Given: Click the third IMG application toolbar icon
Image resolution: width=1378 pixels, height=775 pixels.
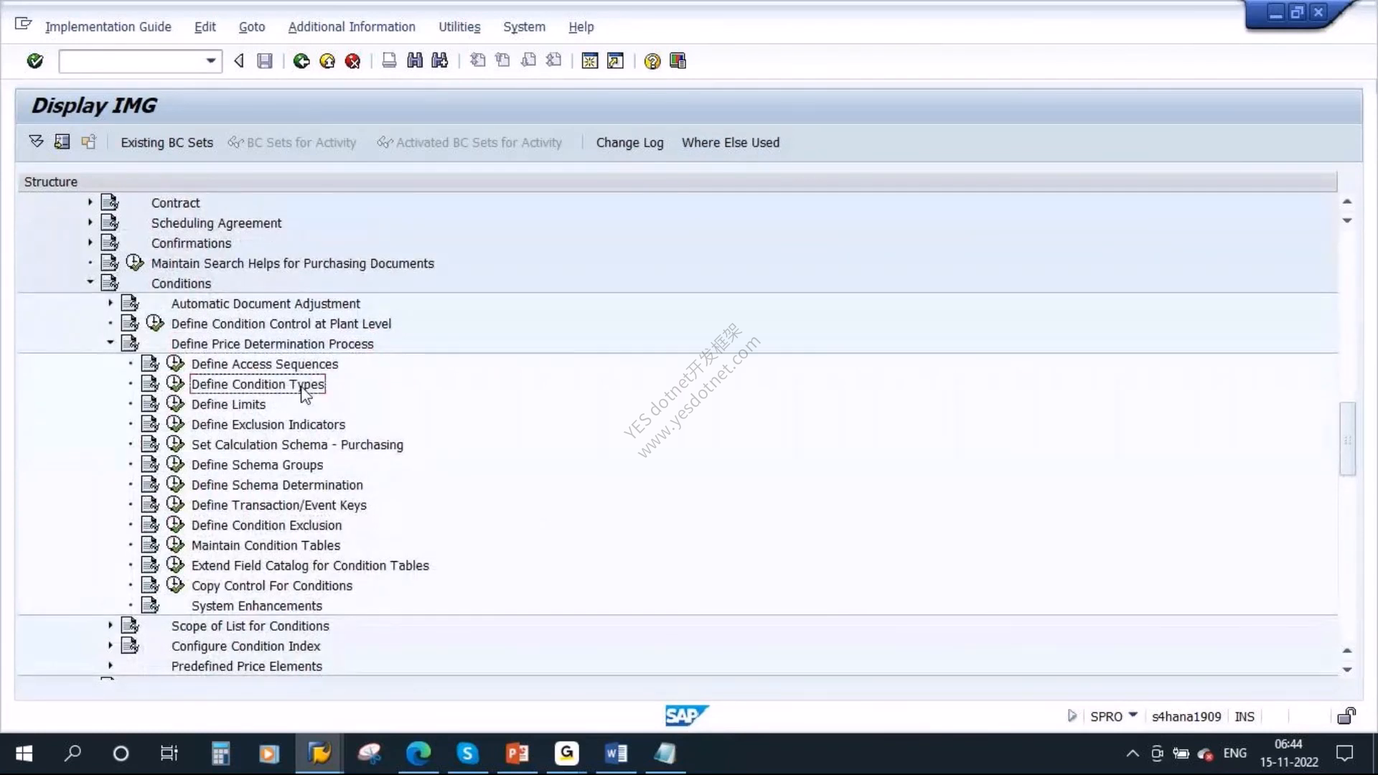Looking at the screenshot, I should 88,141.
